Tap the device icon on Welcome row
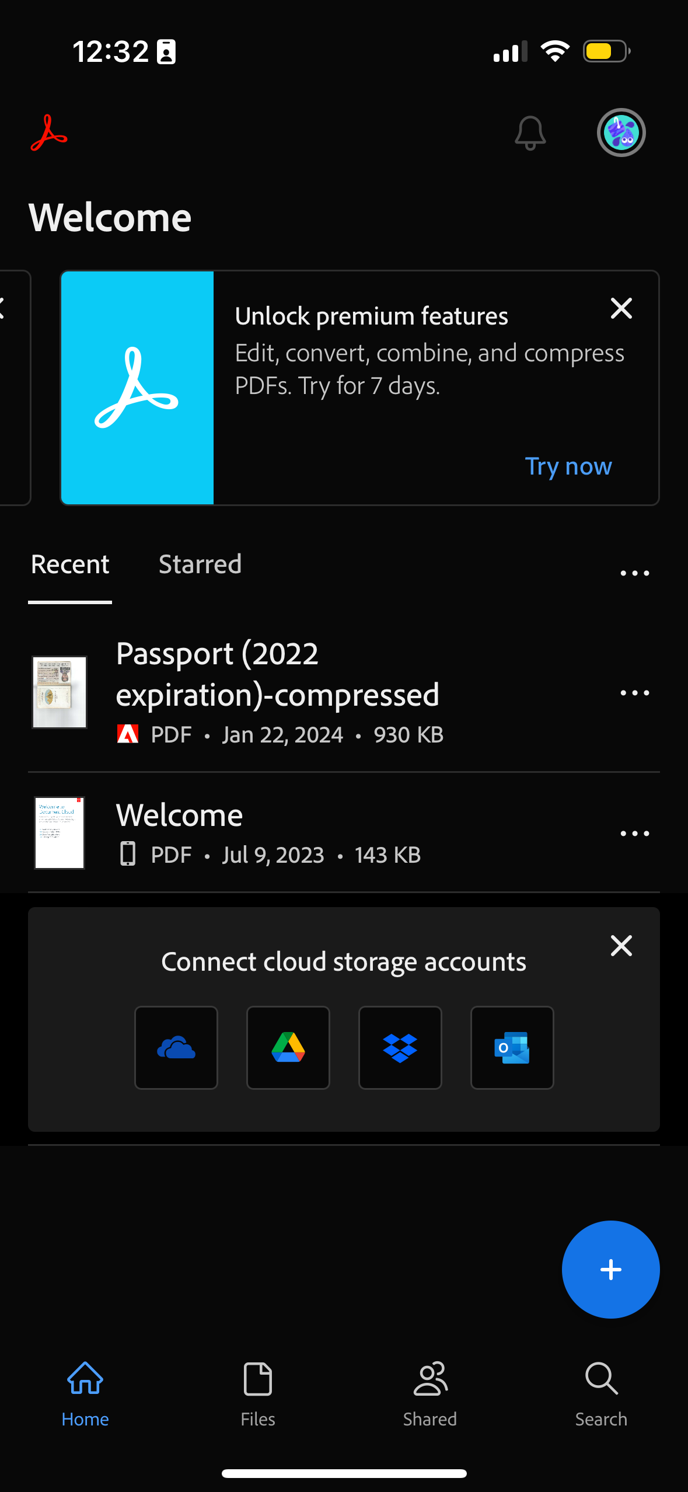Screen dimensions: 688x1492 (128, 854)
